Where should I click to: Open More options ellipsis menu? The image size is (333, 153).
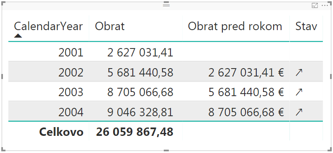click(325, 5)
